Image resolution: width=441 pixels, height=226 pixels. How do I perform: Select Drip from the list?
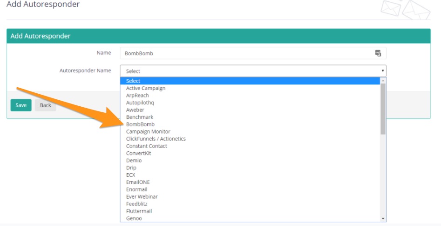point(250,168)
